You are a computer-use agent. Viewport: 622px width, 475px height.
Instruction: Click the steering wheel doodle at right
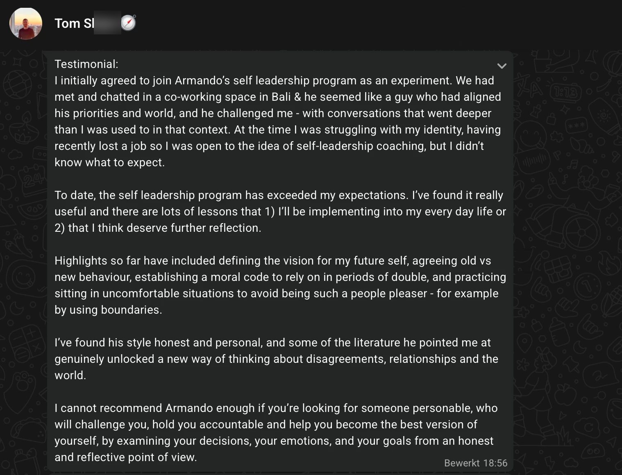581,231
